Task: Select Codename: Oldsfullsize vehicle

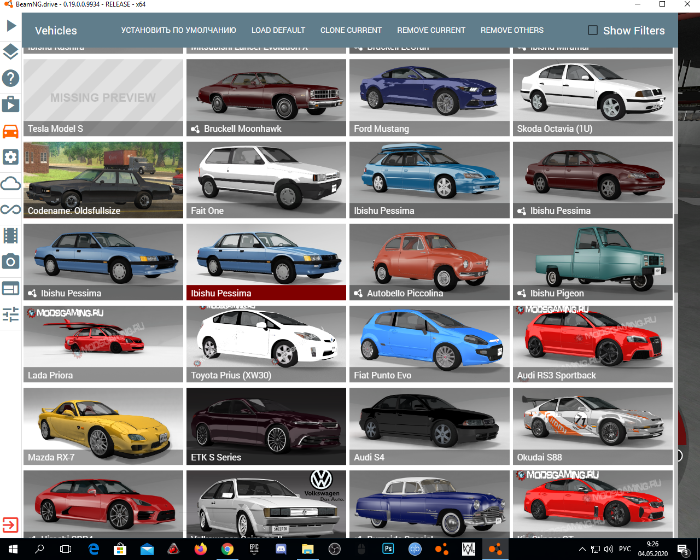Action: [103, 180]
